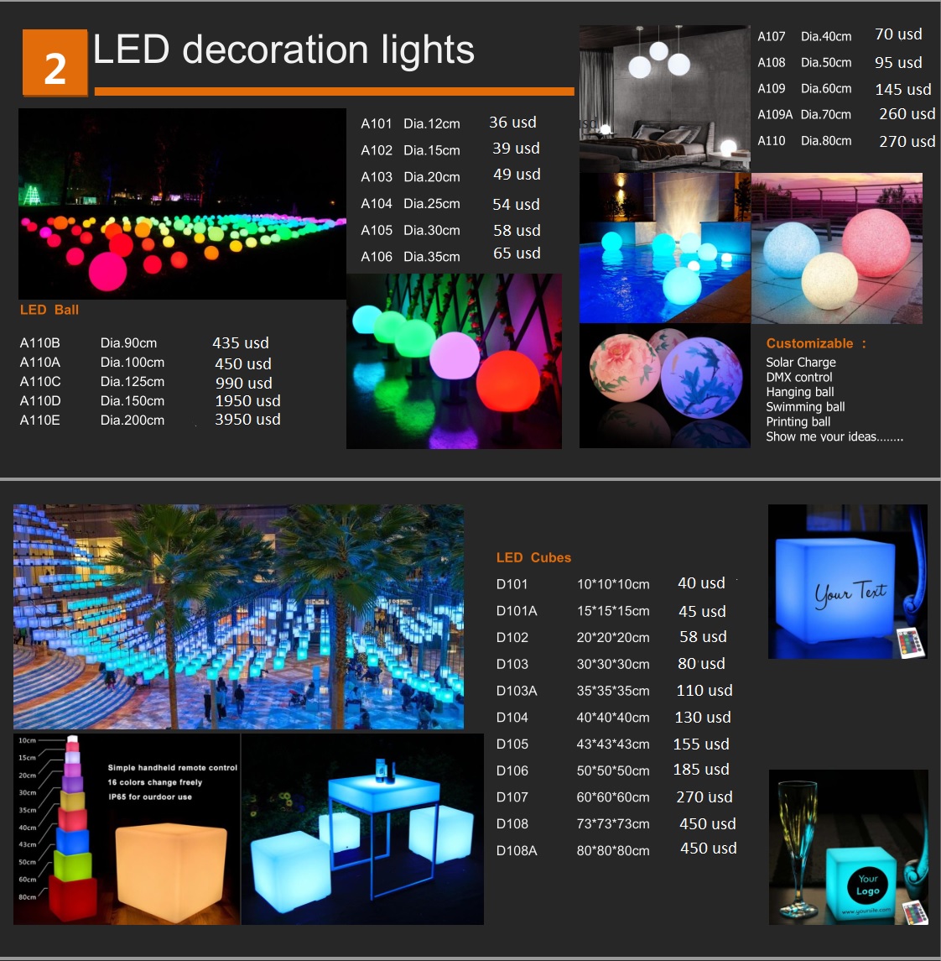
Task: Select the D108A cube code
Action: [517, 851]
